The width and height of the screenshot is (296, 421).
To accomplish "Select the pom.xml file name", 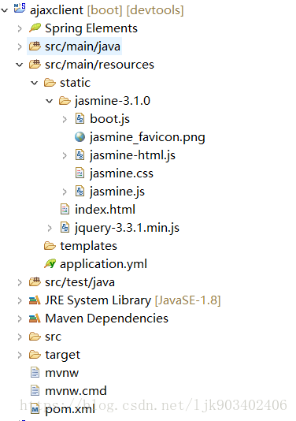I will (70, 409).
